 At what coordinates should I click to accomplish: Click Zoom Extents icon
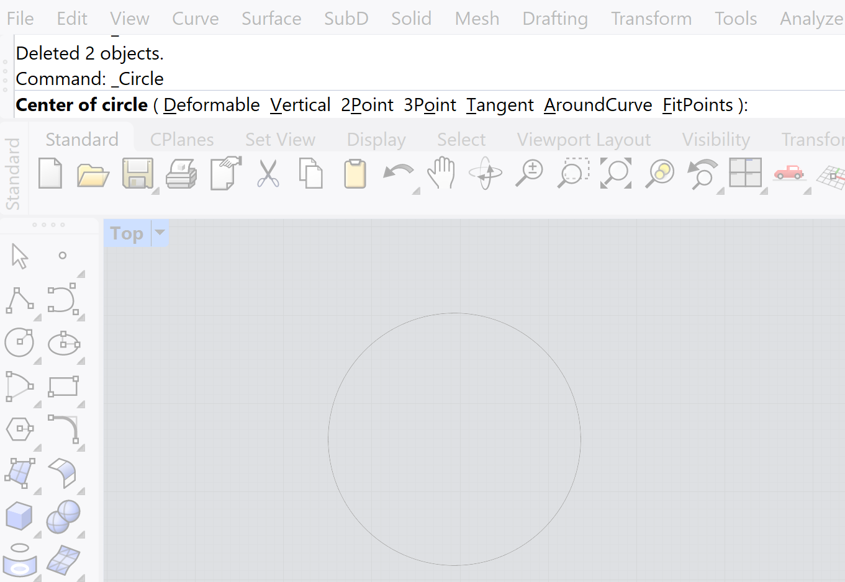click(615, 173)
